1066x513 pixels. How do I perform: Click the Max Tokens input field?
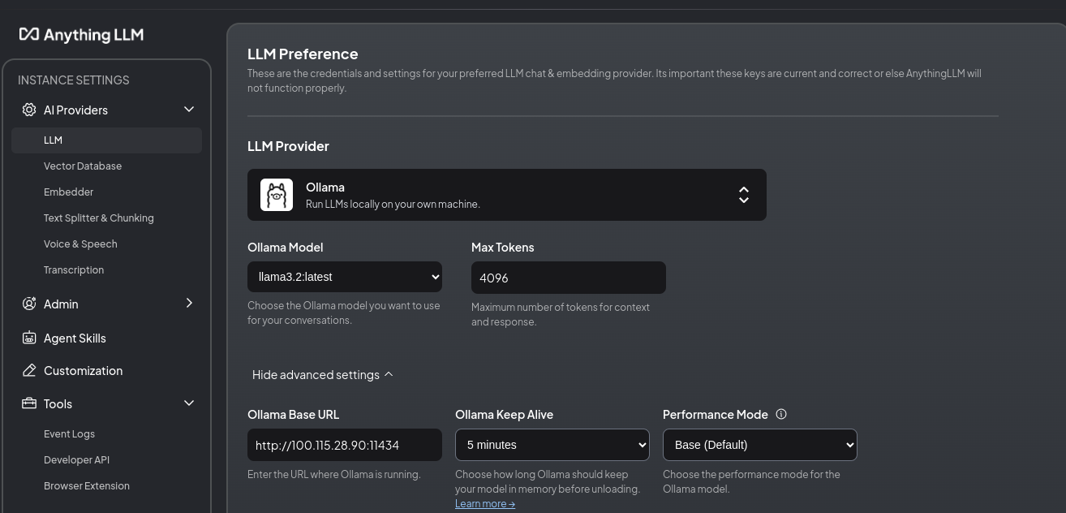(x=569, y=278)
